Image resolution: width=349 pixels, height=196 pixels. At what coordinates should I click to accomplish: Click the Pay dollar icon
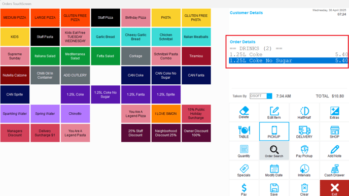(x=244, y=188)
